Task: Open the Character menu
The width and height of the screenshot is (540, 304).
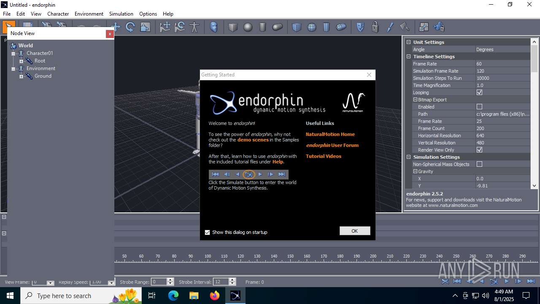Action: tap(58, 14)
